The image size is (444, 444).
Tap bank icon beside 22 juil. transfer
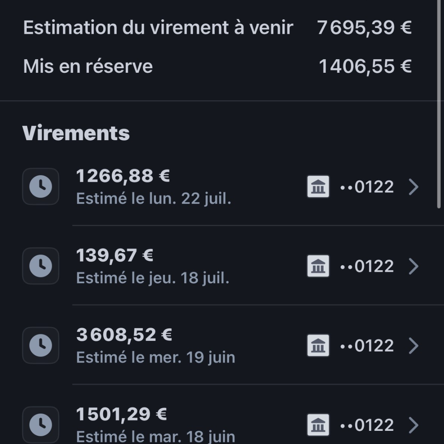click(318, 187)
